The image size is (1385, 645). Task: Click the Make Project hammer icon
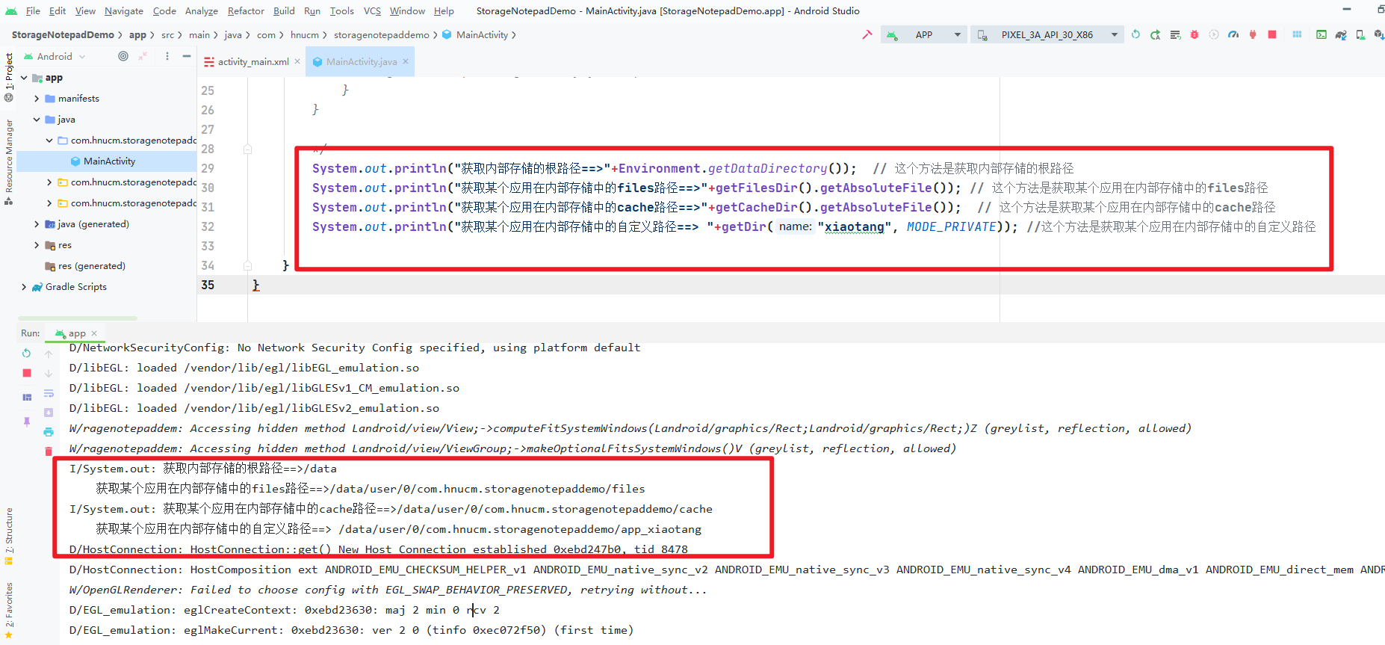(x=867, y=35)
